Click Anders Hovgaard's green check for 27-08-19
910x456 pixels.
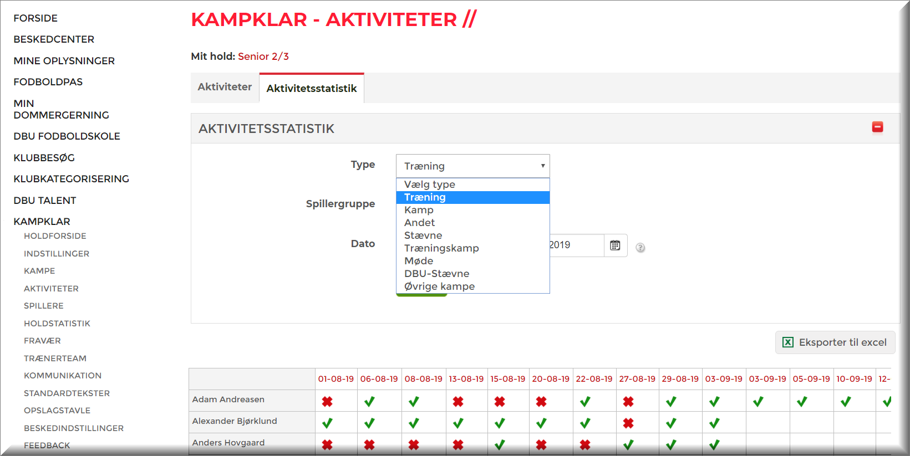[628, 445]
